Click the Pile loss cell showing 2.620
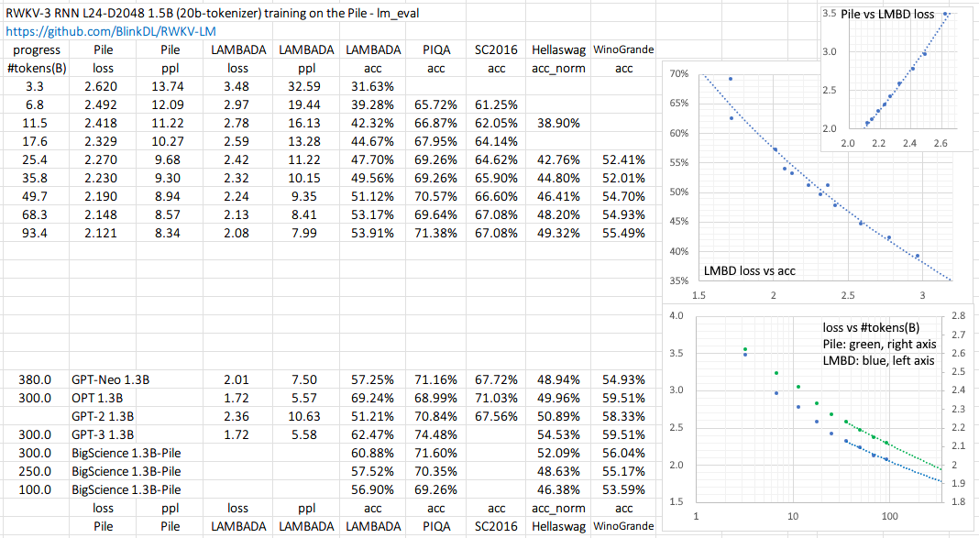The height and width of the screenshot is (538, 979). tap(104, 87)
